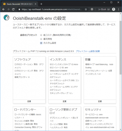Click the 容量 card heading
This screenshot has width=122, height=131.
(x=88, y=60)
